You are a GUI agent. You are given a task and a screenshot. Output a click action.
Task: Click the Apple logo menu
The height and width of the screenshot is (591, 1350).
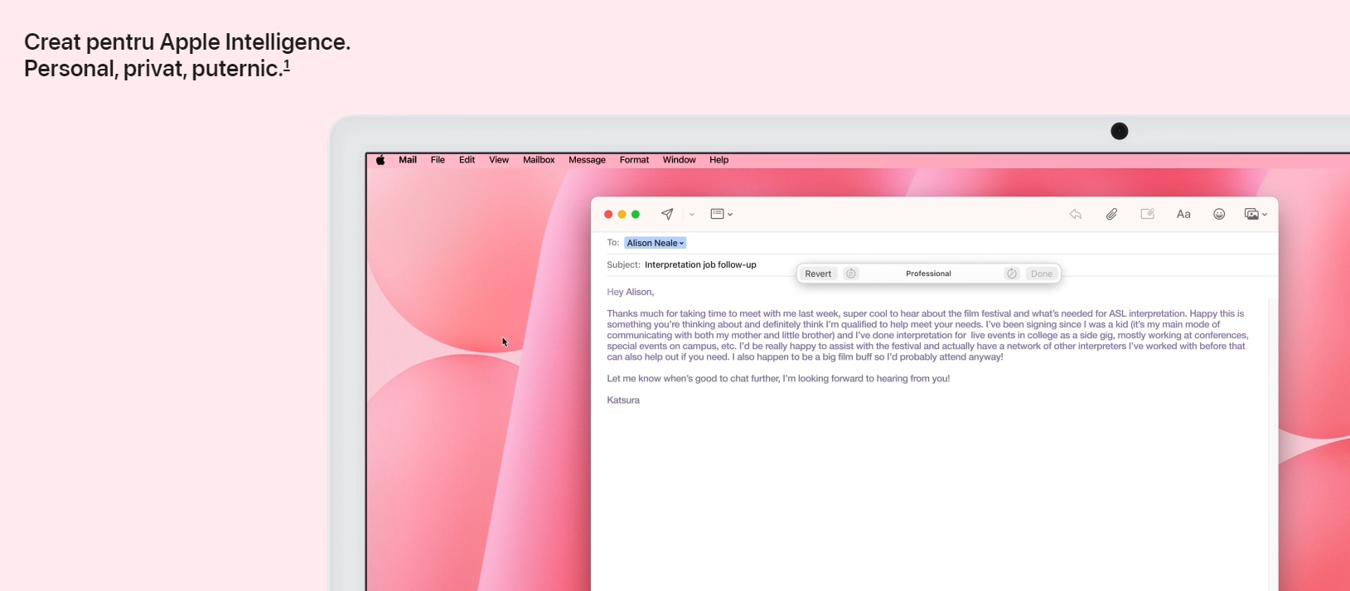pos(380,160)
